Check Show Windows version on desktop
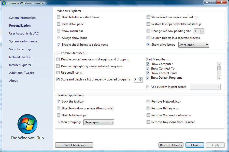 click(x=148, y=17)
